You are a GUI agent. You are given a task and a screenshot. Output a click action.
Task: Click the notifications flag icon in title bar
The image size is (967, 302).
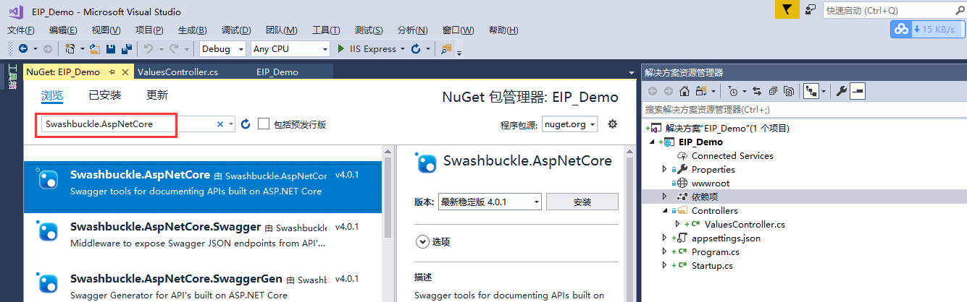(x=788, y=9)
